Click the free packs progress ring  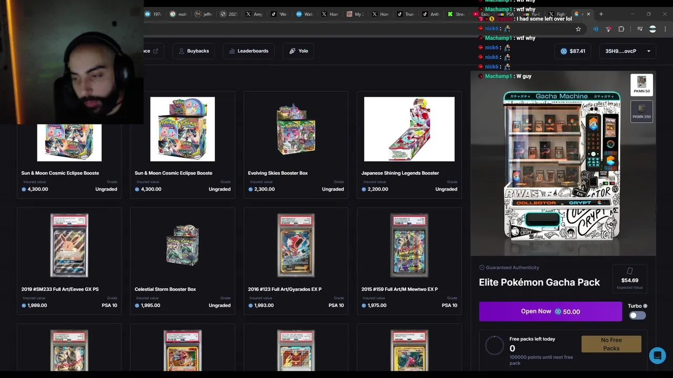[494, 345]
